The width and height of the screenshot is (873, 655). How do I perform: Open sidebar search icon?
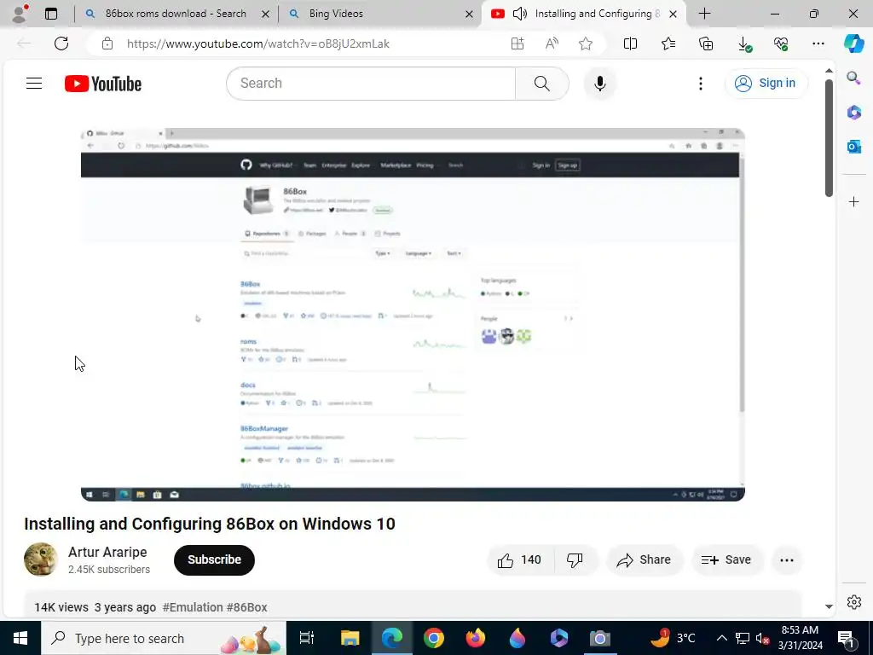(853, 78)
